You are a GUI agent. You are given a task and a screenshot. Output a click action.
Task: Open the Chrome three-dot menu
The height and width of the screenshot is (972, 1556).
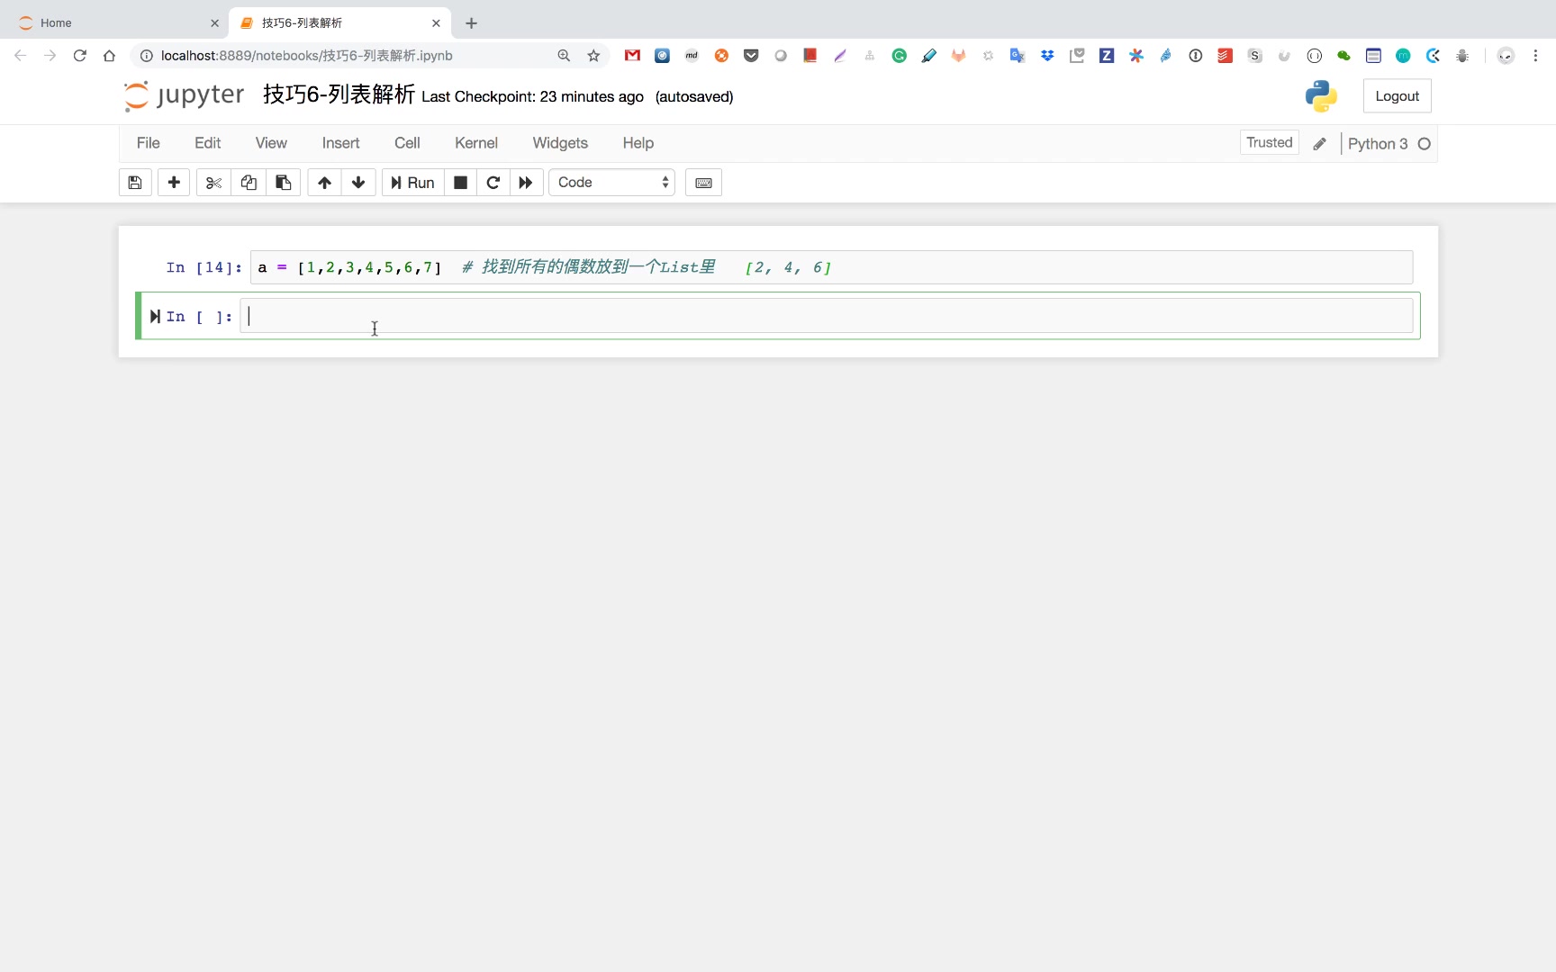1535,56
